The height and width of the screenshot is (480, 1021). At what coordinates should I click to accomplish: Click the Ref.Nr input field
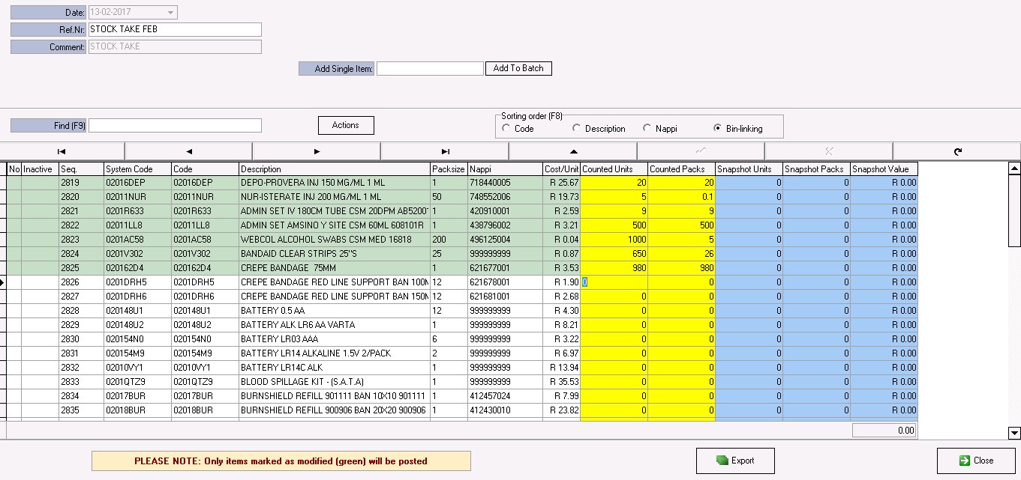(175, 29)
